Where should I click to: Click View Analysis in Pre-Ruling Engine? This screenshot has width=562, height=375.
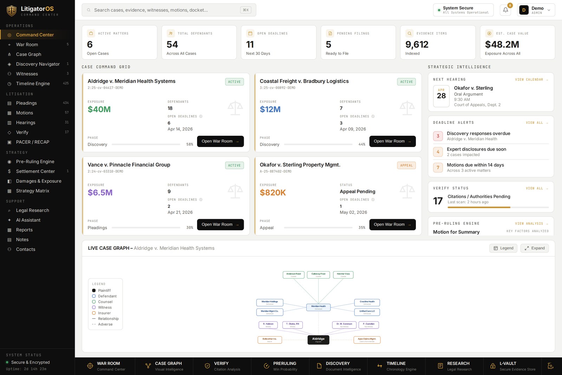coord(531,224)
